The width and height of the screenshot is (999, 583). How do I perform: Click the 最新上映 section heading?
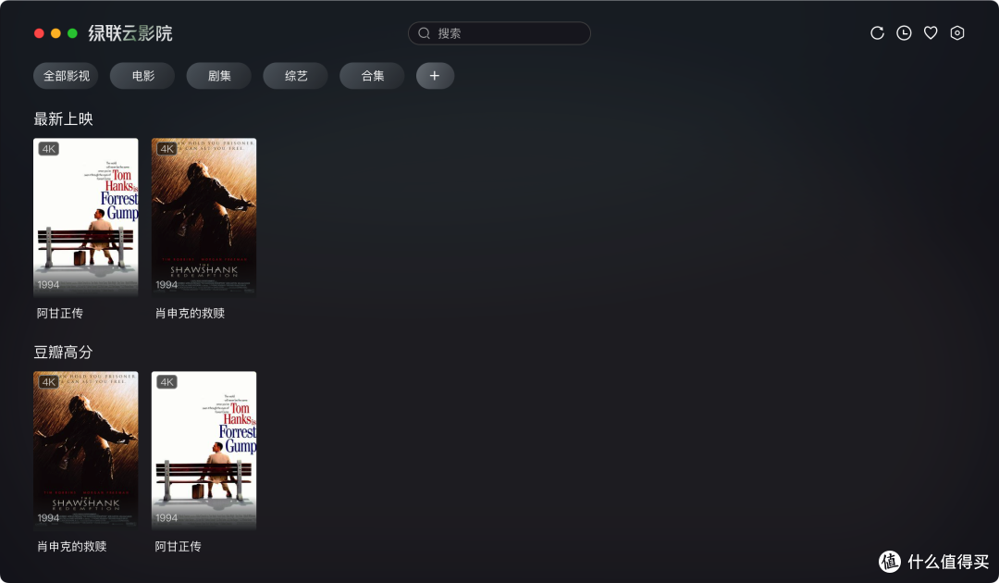click(x=63, y=119)
